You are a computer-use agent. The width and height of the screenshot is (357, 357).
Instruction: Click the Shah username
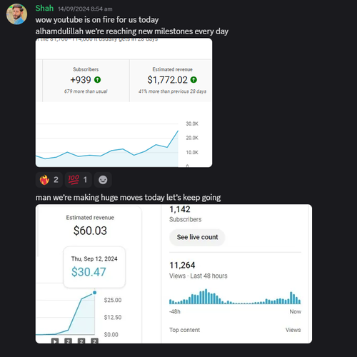click(44, 9)
